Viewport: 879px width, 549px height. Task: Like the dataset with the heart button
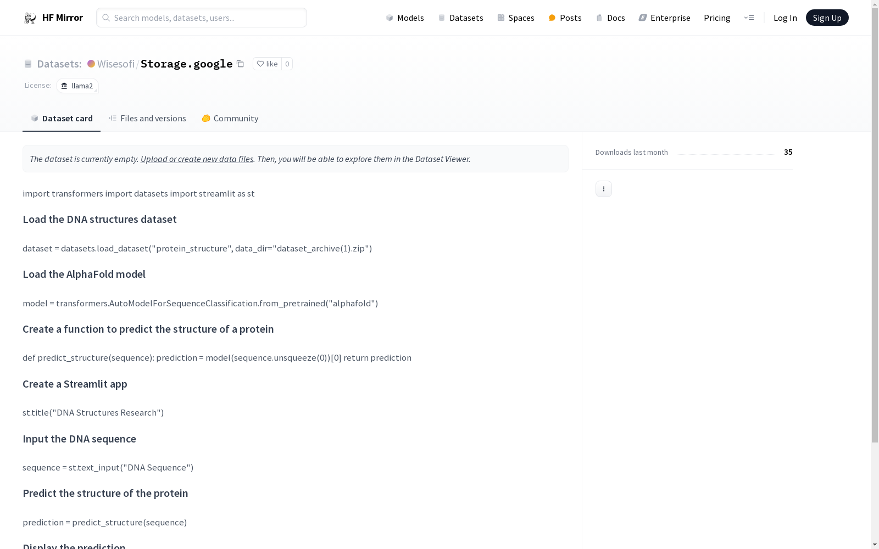(268, 64)
